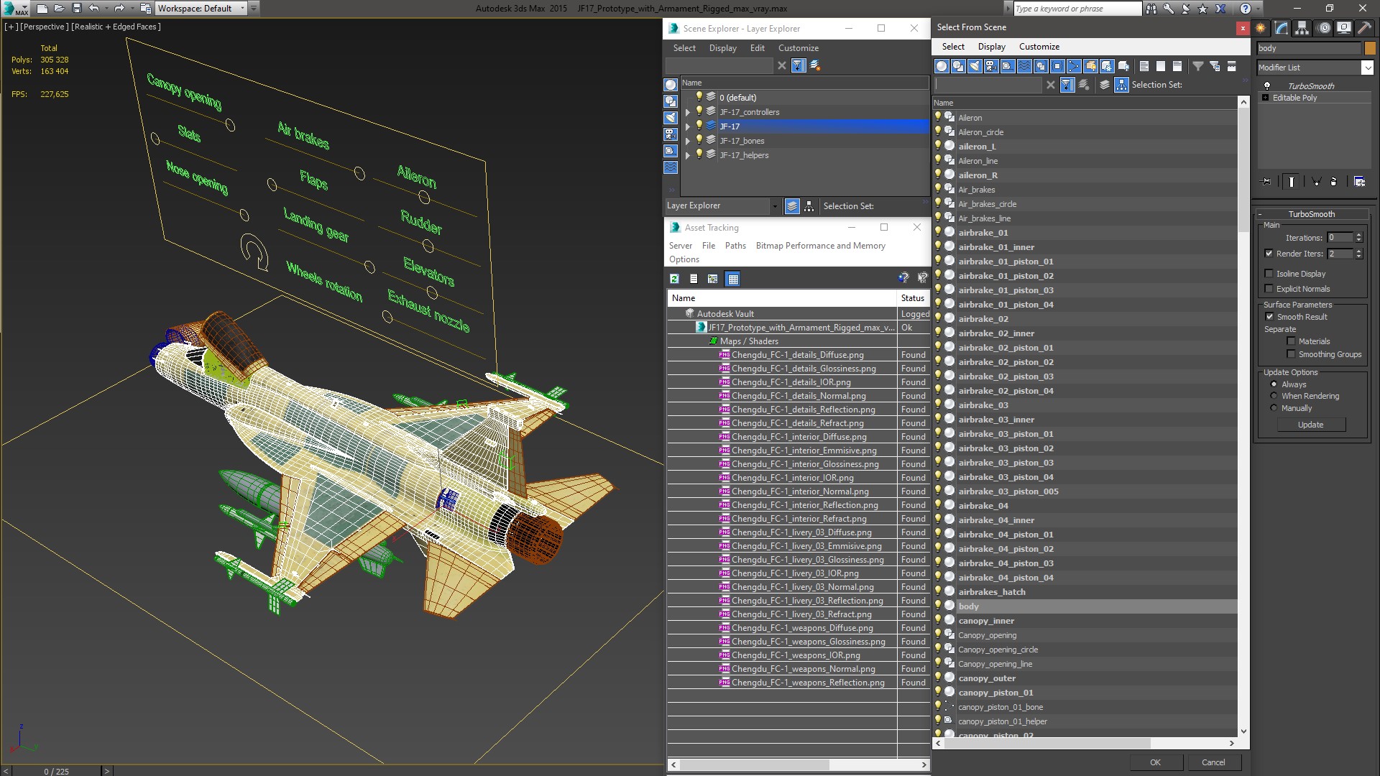This screenshot has width=1380, height=776.
Task: Open the Modifier List dropdown
Action: point(1366,68)
